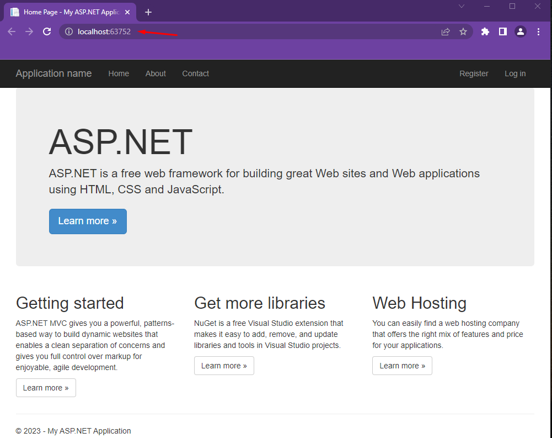Reload the page with refresh icon
The image size is (552, 438).
click(47, 31)
